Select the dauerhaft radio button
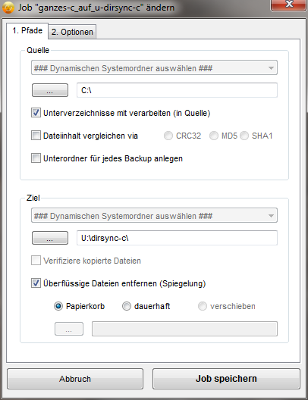The image size is (308, 400). point(127,306)
